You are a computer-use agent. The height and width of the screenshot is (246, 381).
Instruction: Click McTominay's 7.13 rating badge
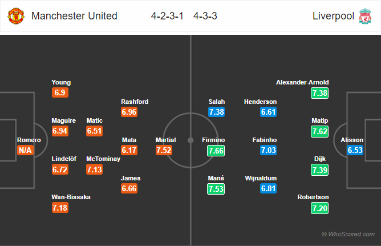tap(94, 170)
